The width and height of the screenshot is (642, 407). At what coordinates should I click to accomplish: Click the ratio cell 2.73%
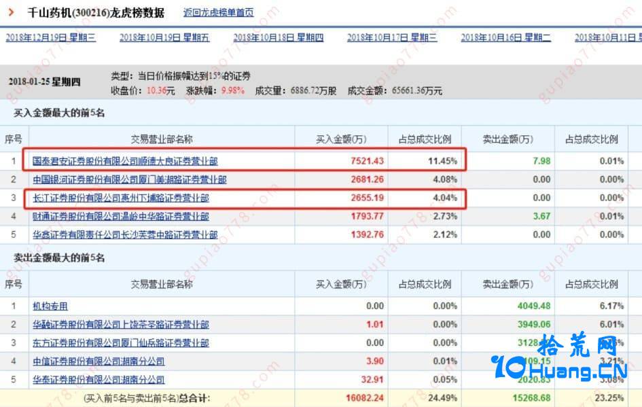(445, 216)
